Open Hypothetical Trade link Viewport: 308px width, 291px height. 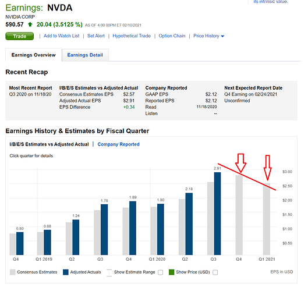tap(132, 36)
